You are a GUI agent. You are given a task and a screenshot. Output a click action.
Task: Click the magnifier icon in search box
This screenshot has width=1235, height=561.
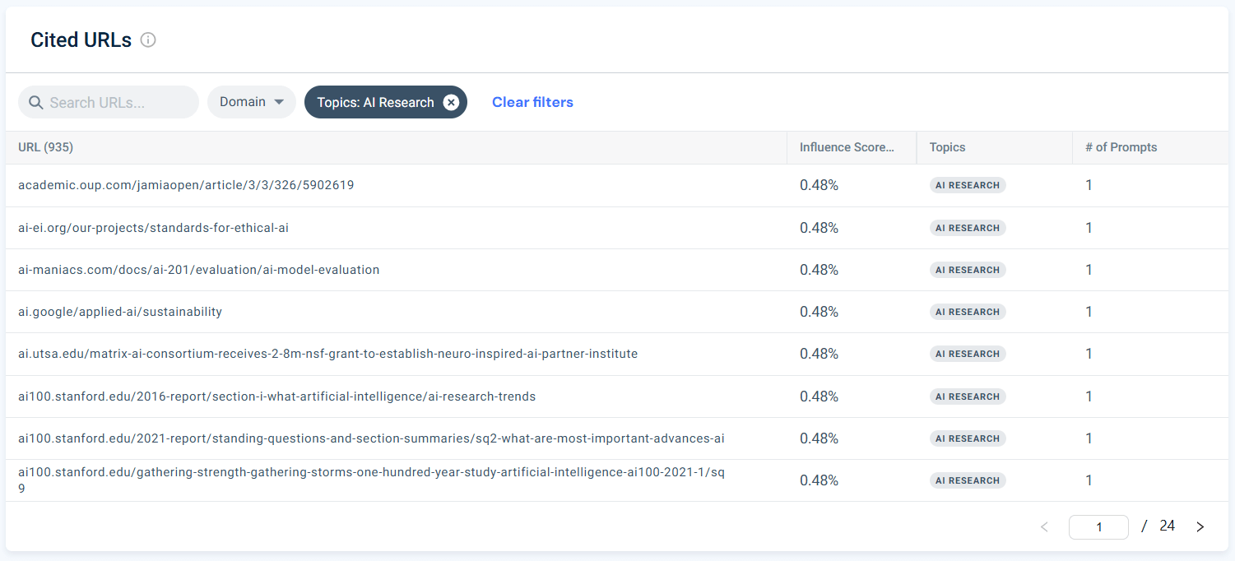[35, 103]
